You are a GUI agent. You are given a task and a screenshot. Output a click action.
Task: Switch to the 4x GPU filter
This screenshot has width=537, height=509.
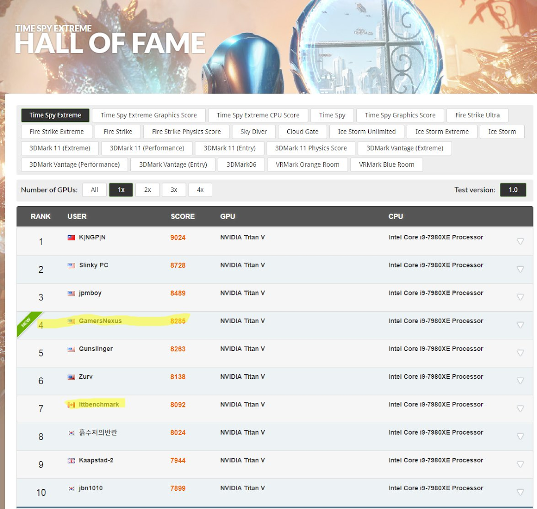[x=200, y=189]
